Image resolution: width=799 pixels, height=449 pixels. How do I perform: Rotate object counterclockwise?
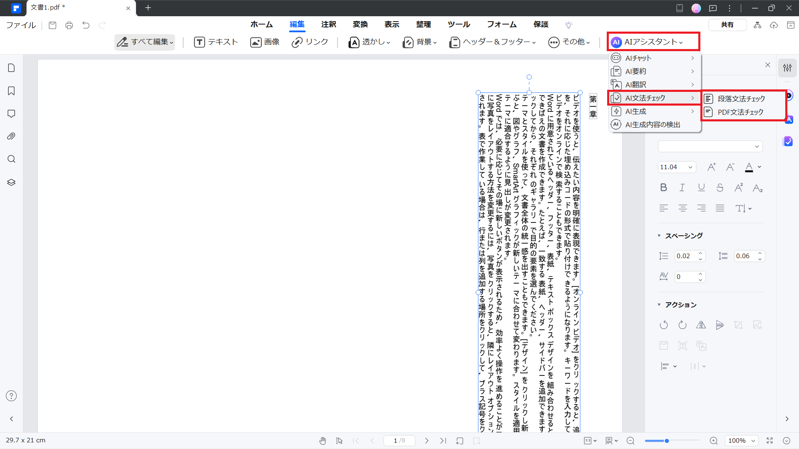(664, 325)
